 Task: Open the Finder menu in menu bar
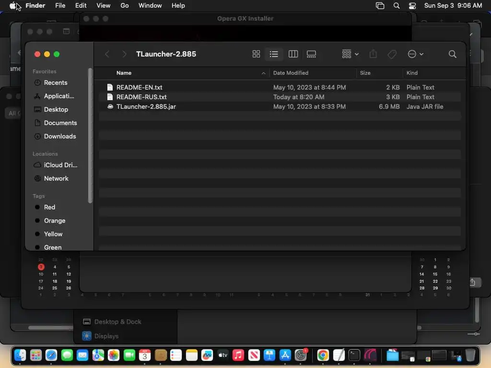[x=35, y=6]
